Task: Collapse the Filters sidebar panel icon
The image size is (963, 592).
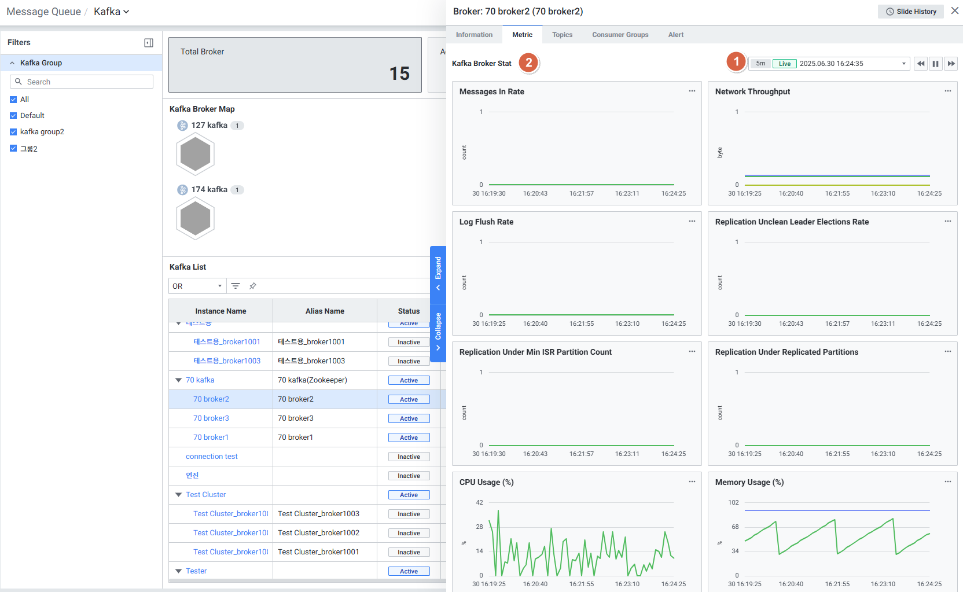Action: [x=149, y=43]
